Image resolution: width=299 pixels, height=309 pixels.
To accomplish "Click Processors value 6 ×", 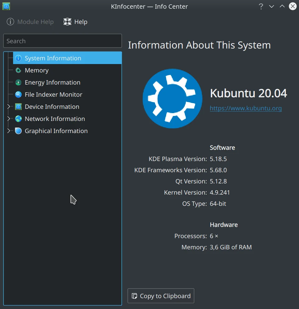I will (x=214, y=236).
